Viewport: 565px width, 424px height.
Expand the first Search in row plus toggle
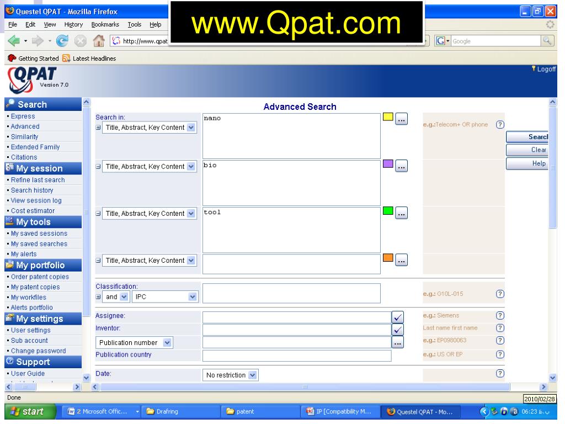click(x=98, y=128)
